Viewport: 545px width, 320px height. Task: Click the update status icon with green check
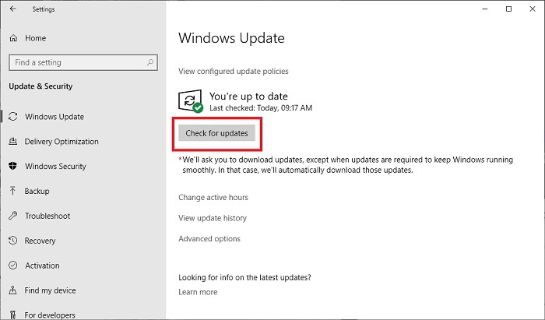[191, 101]
